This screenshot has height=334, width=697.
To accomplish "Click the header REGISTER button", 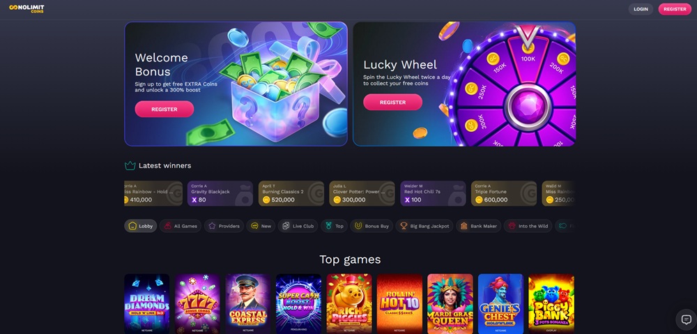I will pos(675,9).
